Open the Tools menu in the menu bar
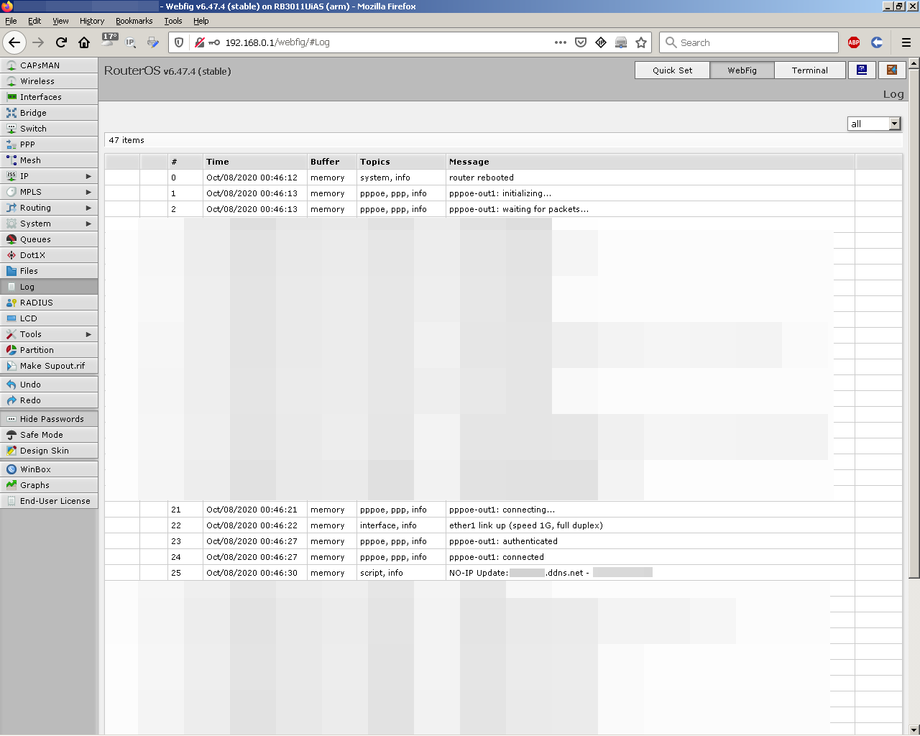Image resolution: width=920 pixels, height=736 pixels. (173, 21)
